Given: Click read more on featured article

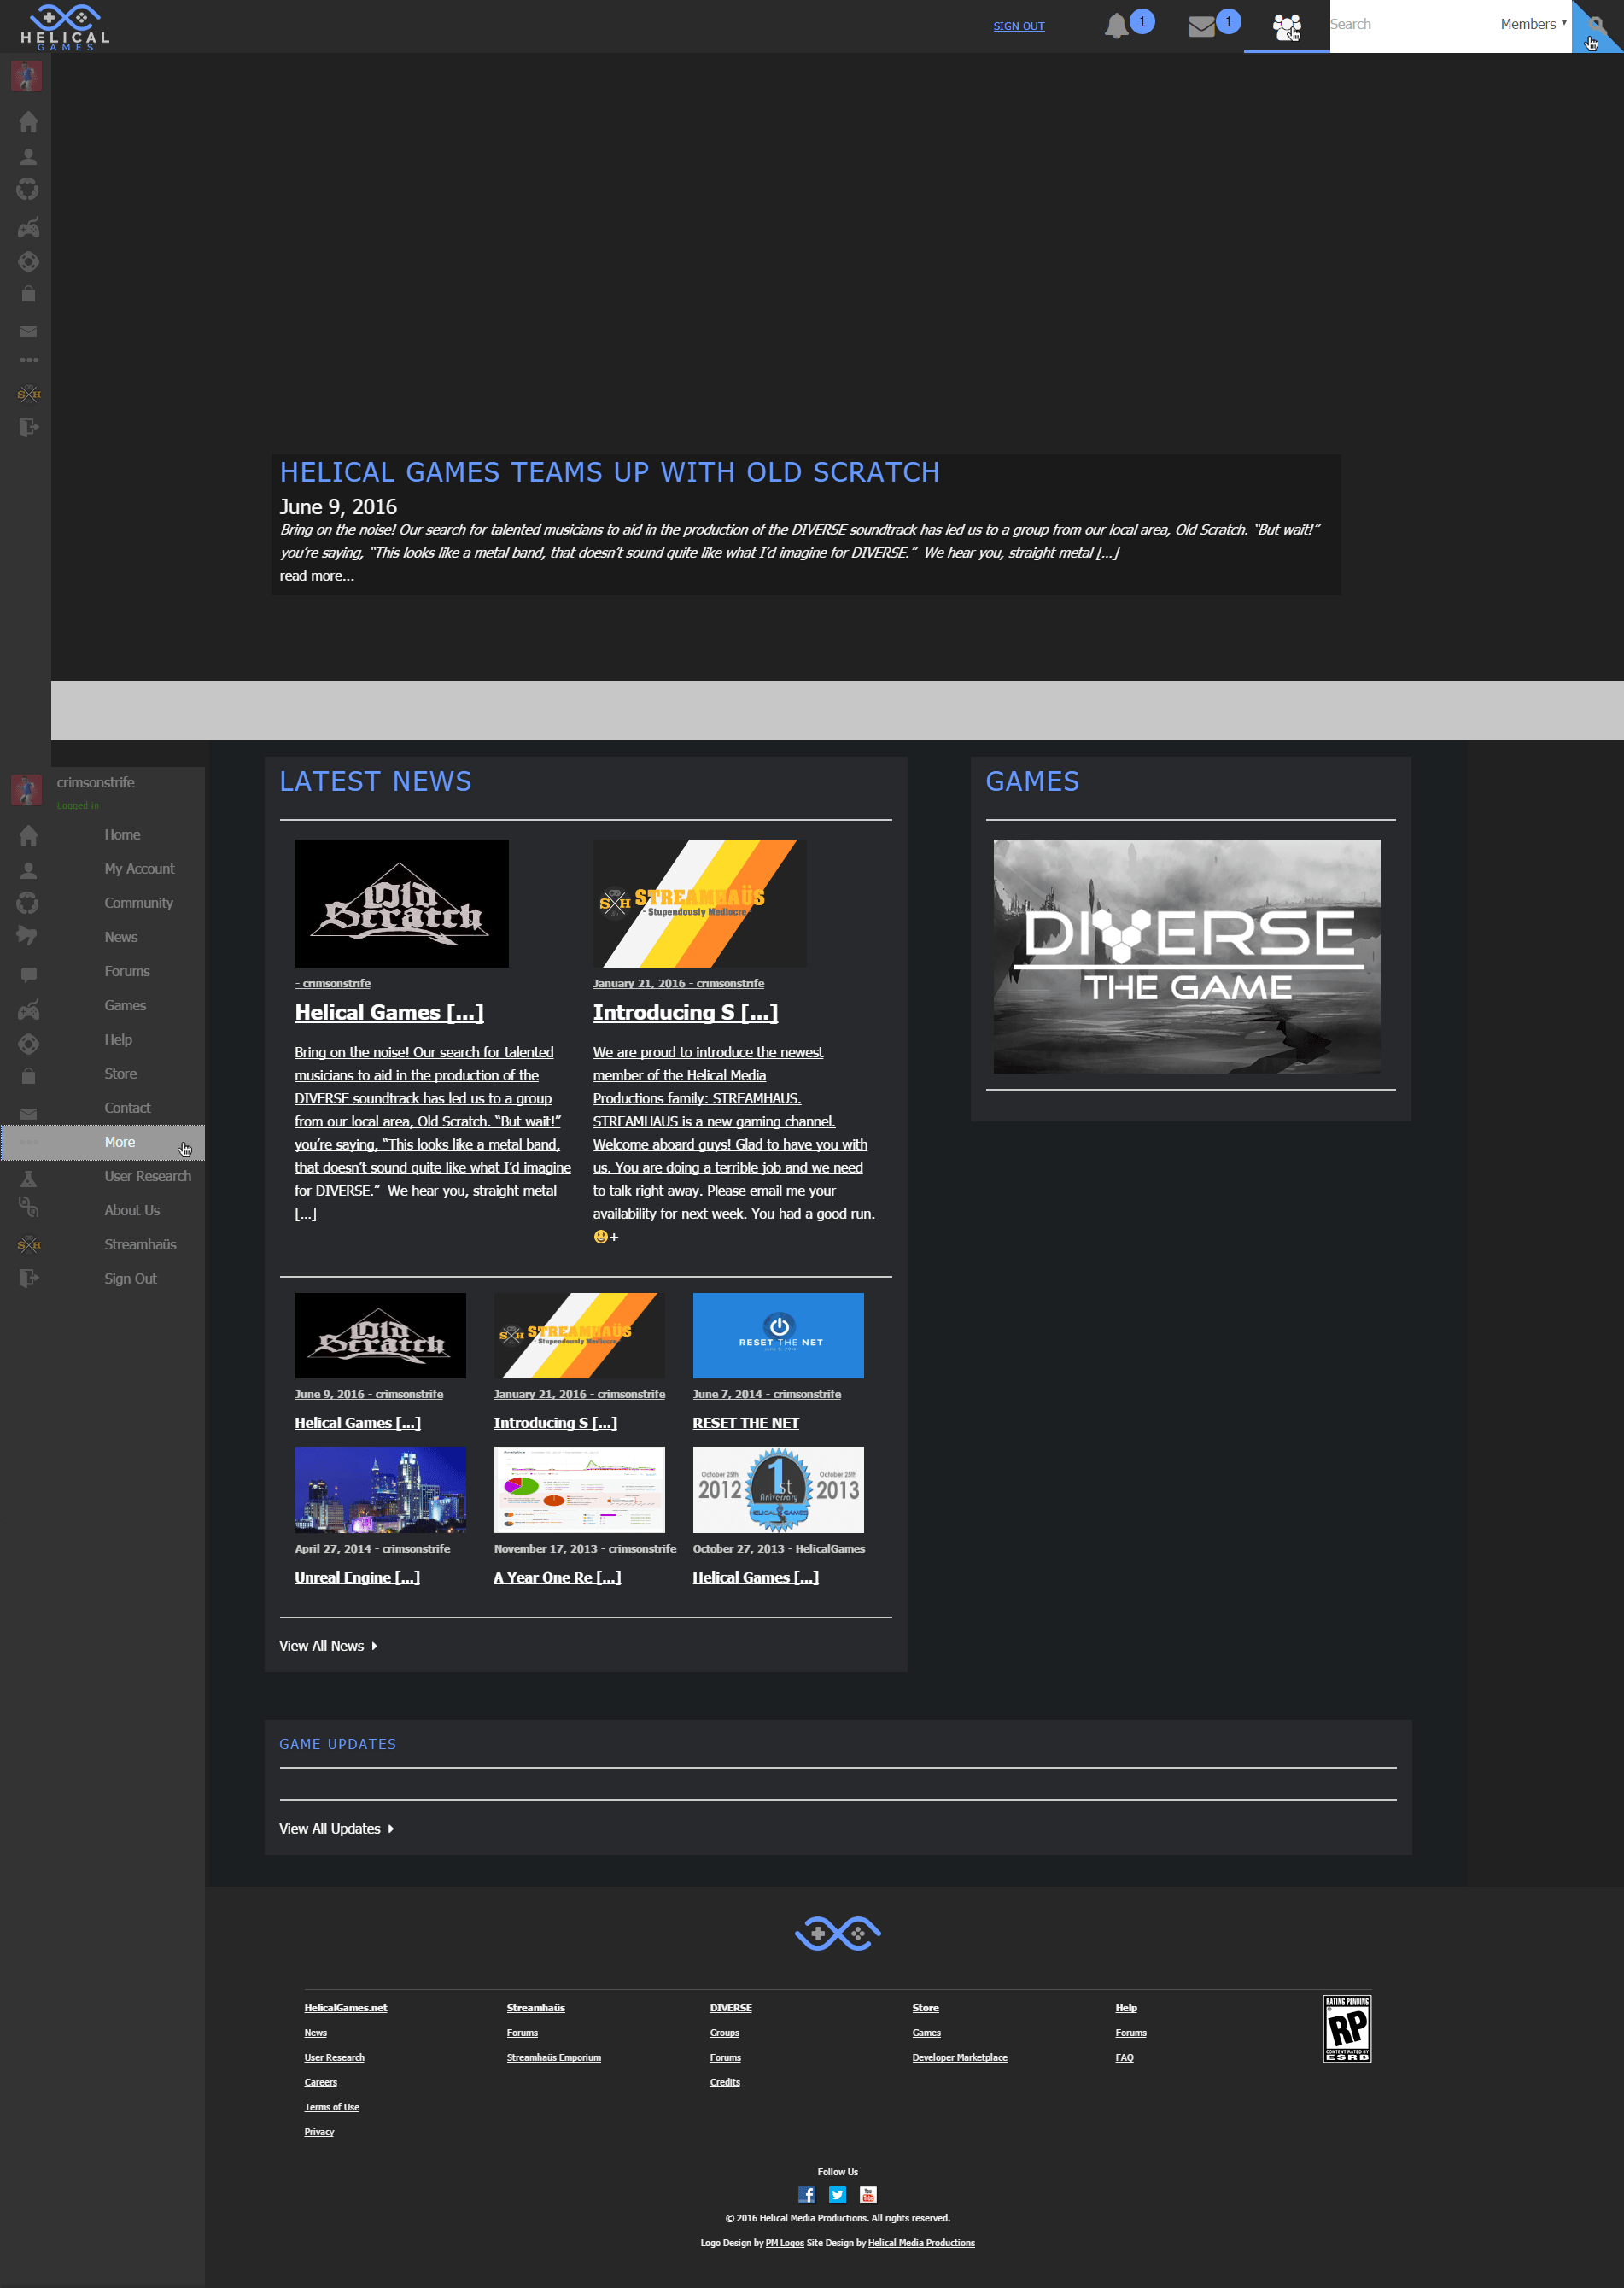Looking at the screenshot, I should click(316, 576).
